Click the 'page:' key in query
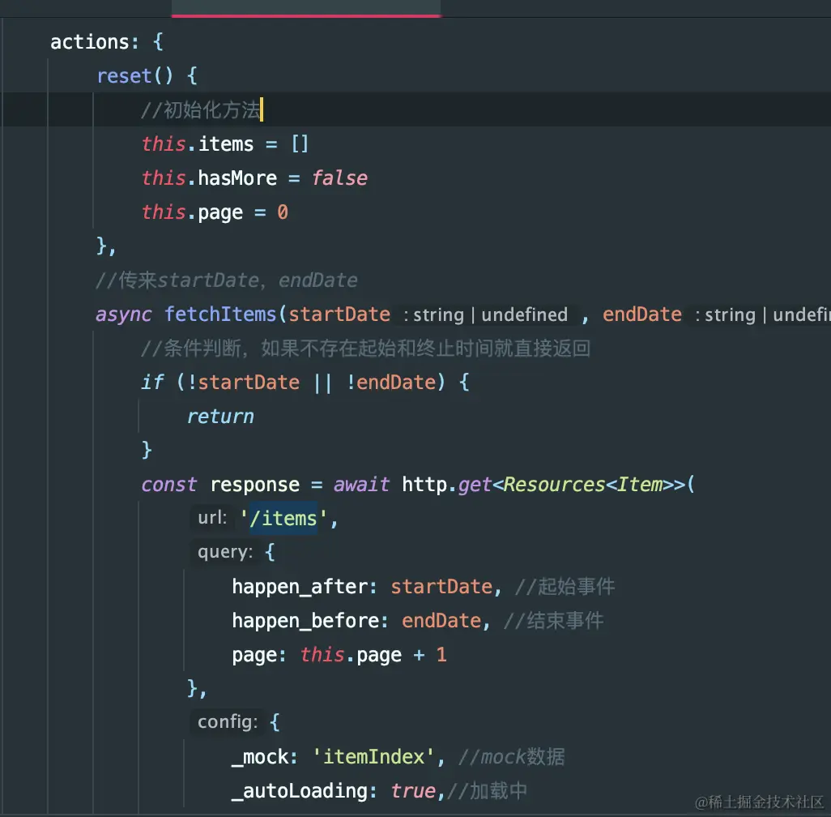The width and height of the screenshot is (831, 817). tap(259, 655)
